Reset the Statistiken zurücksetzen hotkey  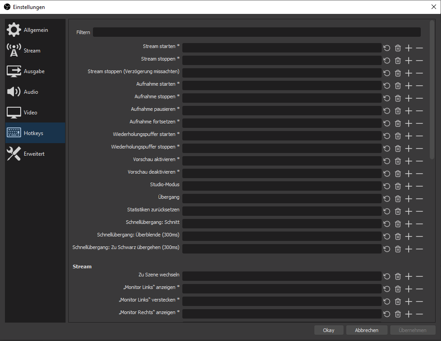pyautogui.click(x=387, y=211)
